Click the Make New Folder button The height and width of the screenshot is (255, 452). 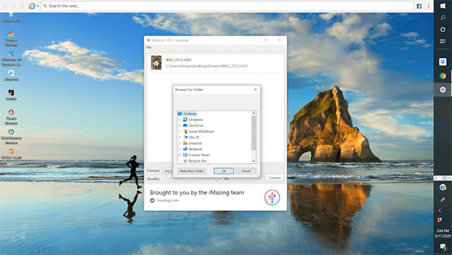[192, 171]
